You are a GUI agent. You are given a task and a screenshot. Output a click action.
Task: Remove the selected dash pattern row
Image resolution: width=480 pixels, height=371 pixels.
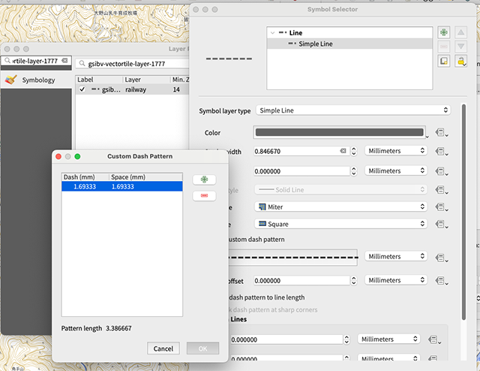(x=204, y=195)
